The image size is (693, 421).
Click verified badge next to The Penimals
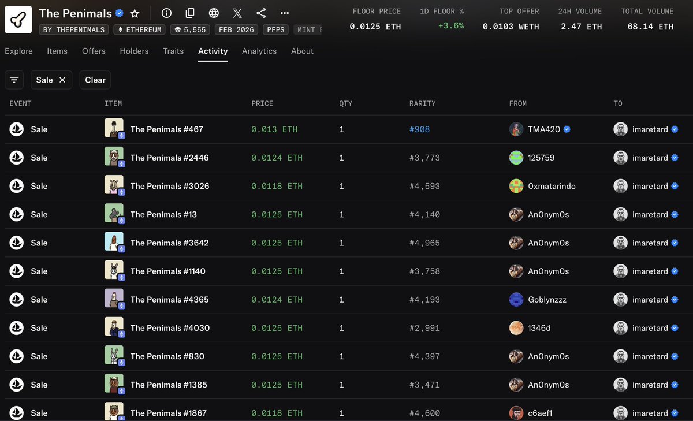(120, 13)
